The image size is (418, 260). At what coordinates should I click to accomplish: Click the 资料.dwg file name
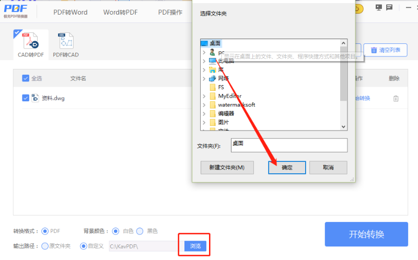click(x=53, y=98)
